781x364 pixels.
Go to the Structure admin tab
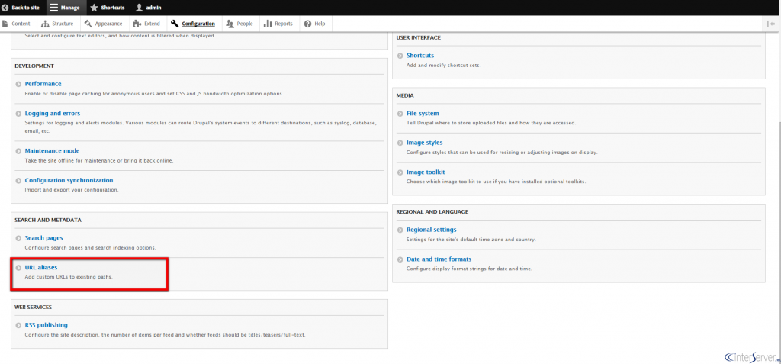[x=58, y=24]
